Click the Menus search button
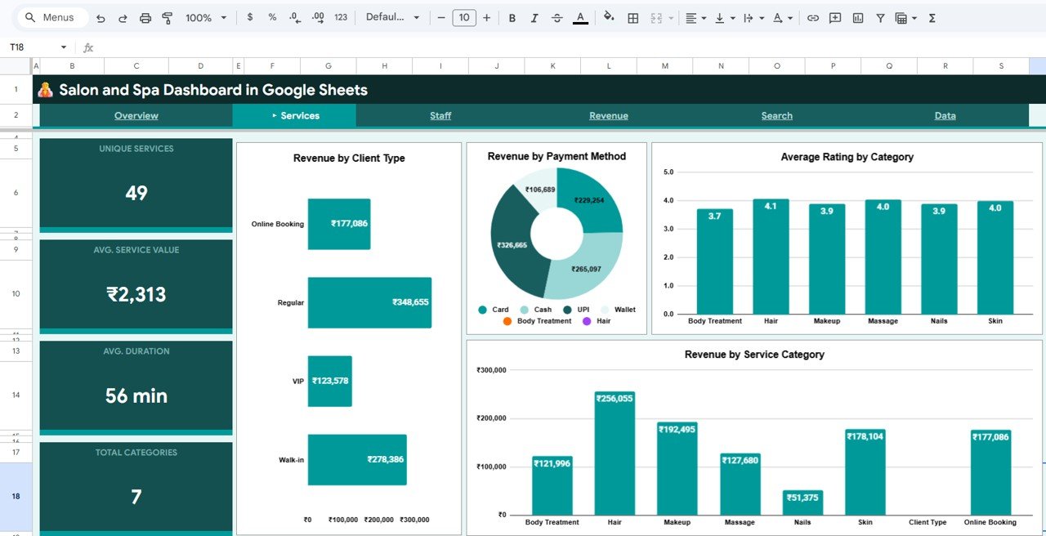 51,16
